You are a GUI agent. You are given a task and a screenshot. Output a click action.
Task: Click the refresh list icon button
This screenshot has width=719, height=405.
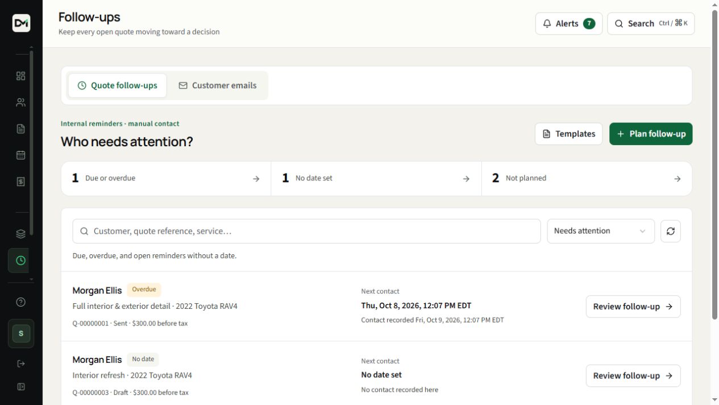tap(671, 231)
